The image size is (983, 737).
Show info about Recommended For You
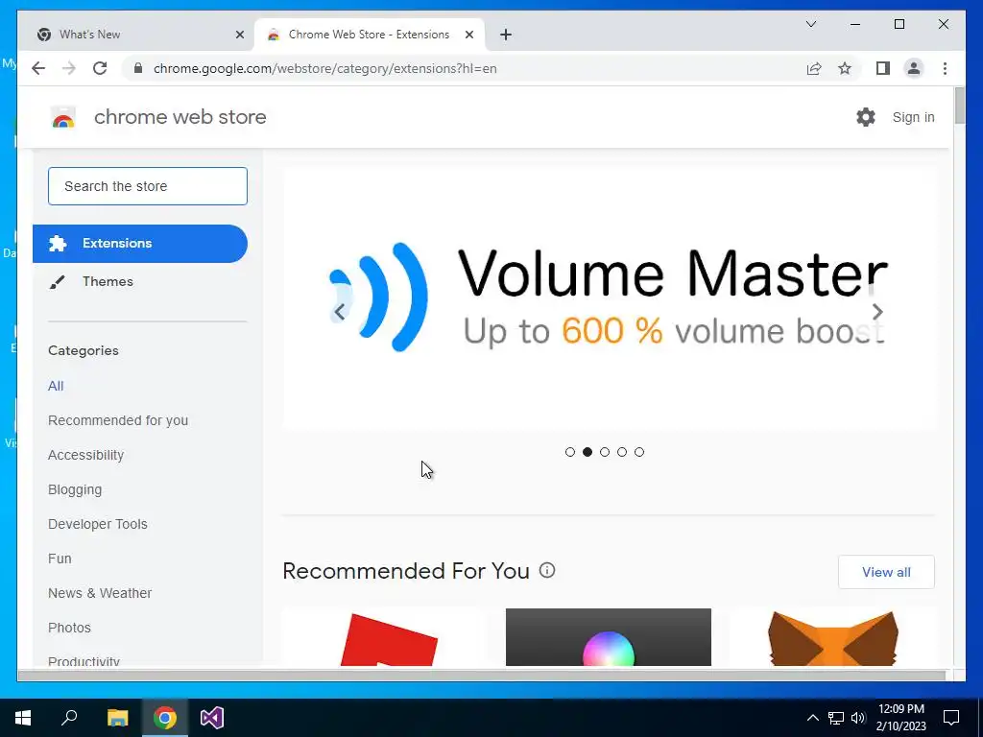[547, 570]
